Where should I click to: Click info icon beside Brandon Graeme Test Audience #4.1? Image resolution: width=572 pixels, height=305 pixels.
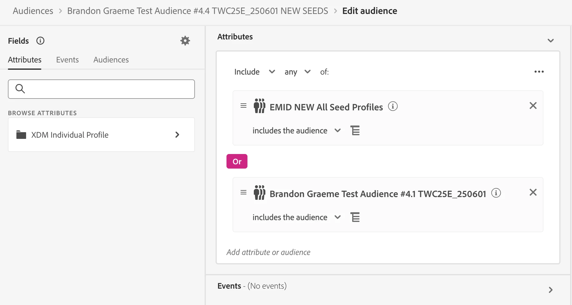(x=496, y=193)
